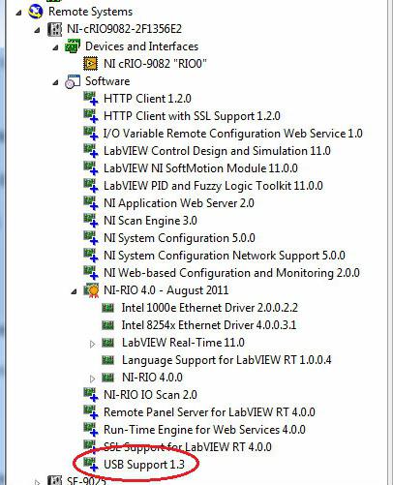Click icon beside NI Web-based Configuration and Monitoring

tap(91, 273)
